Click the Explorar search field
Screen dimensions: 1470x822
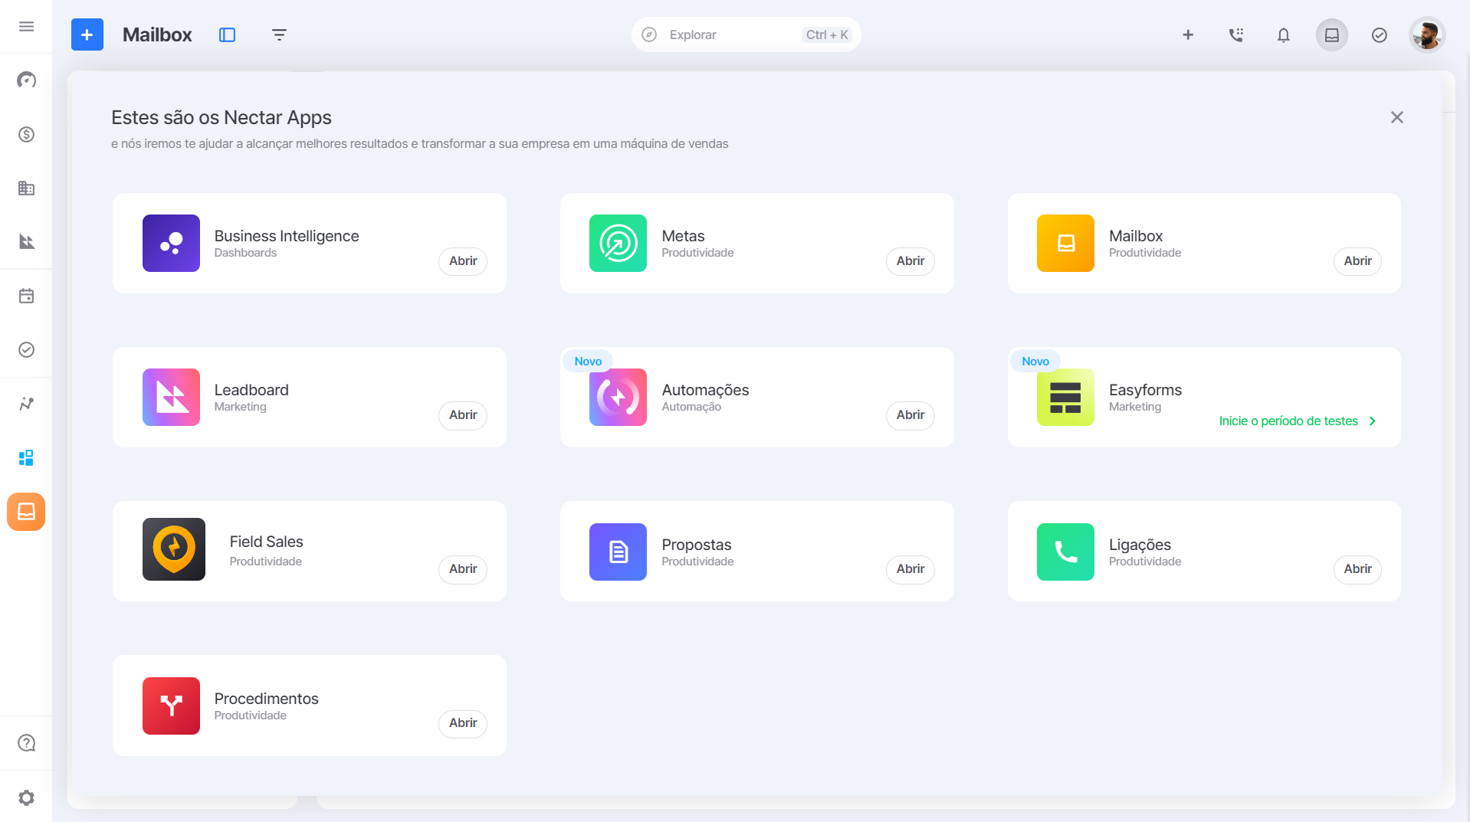[746, 34]
